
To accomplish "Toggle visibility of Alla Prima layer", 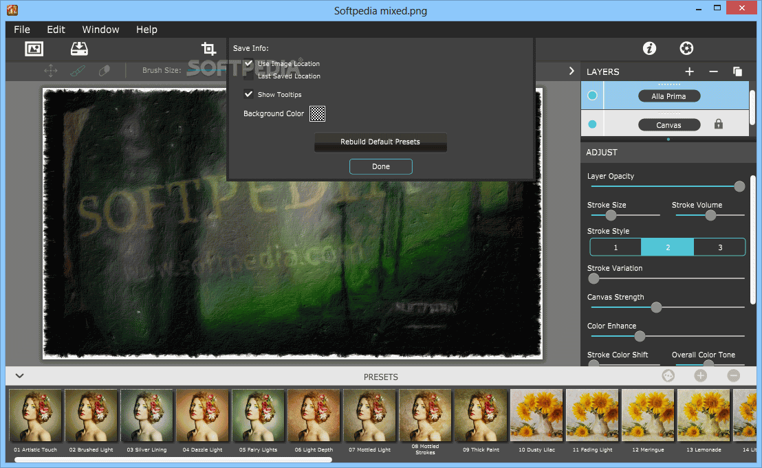I will click(592, 96).
